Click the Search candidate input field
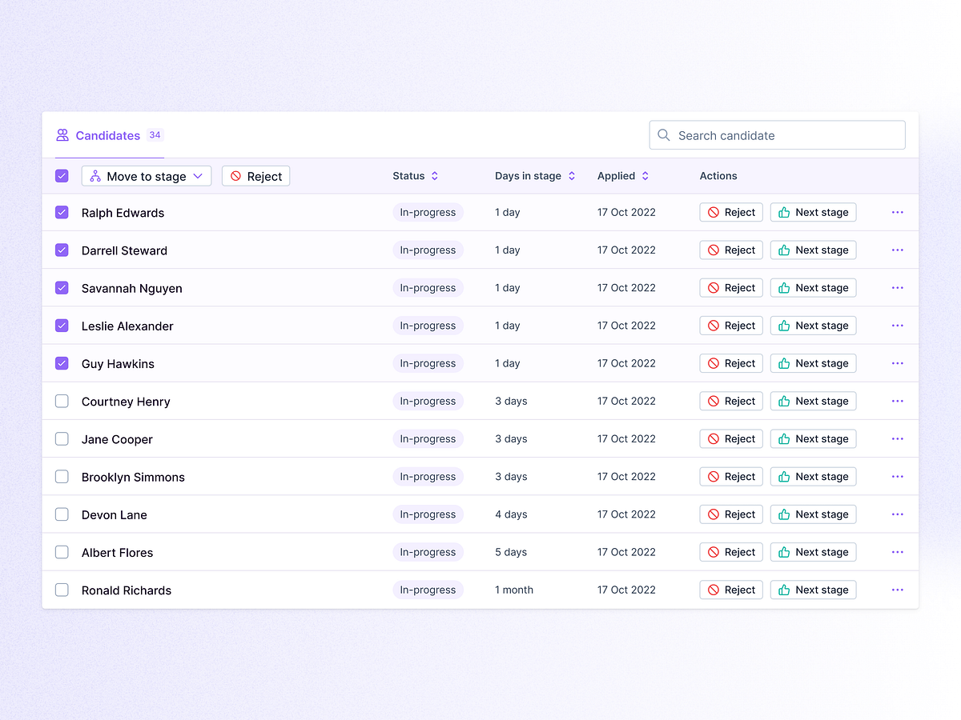Viewport: 961px width, 720px height. click(x=785, y=135)
